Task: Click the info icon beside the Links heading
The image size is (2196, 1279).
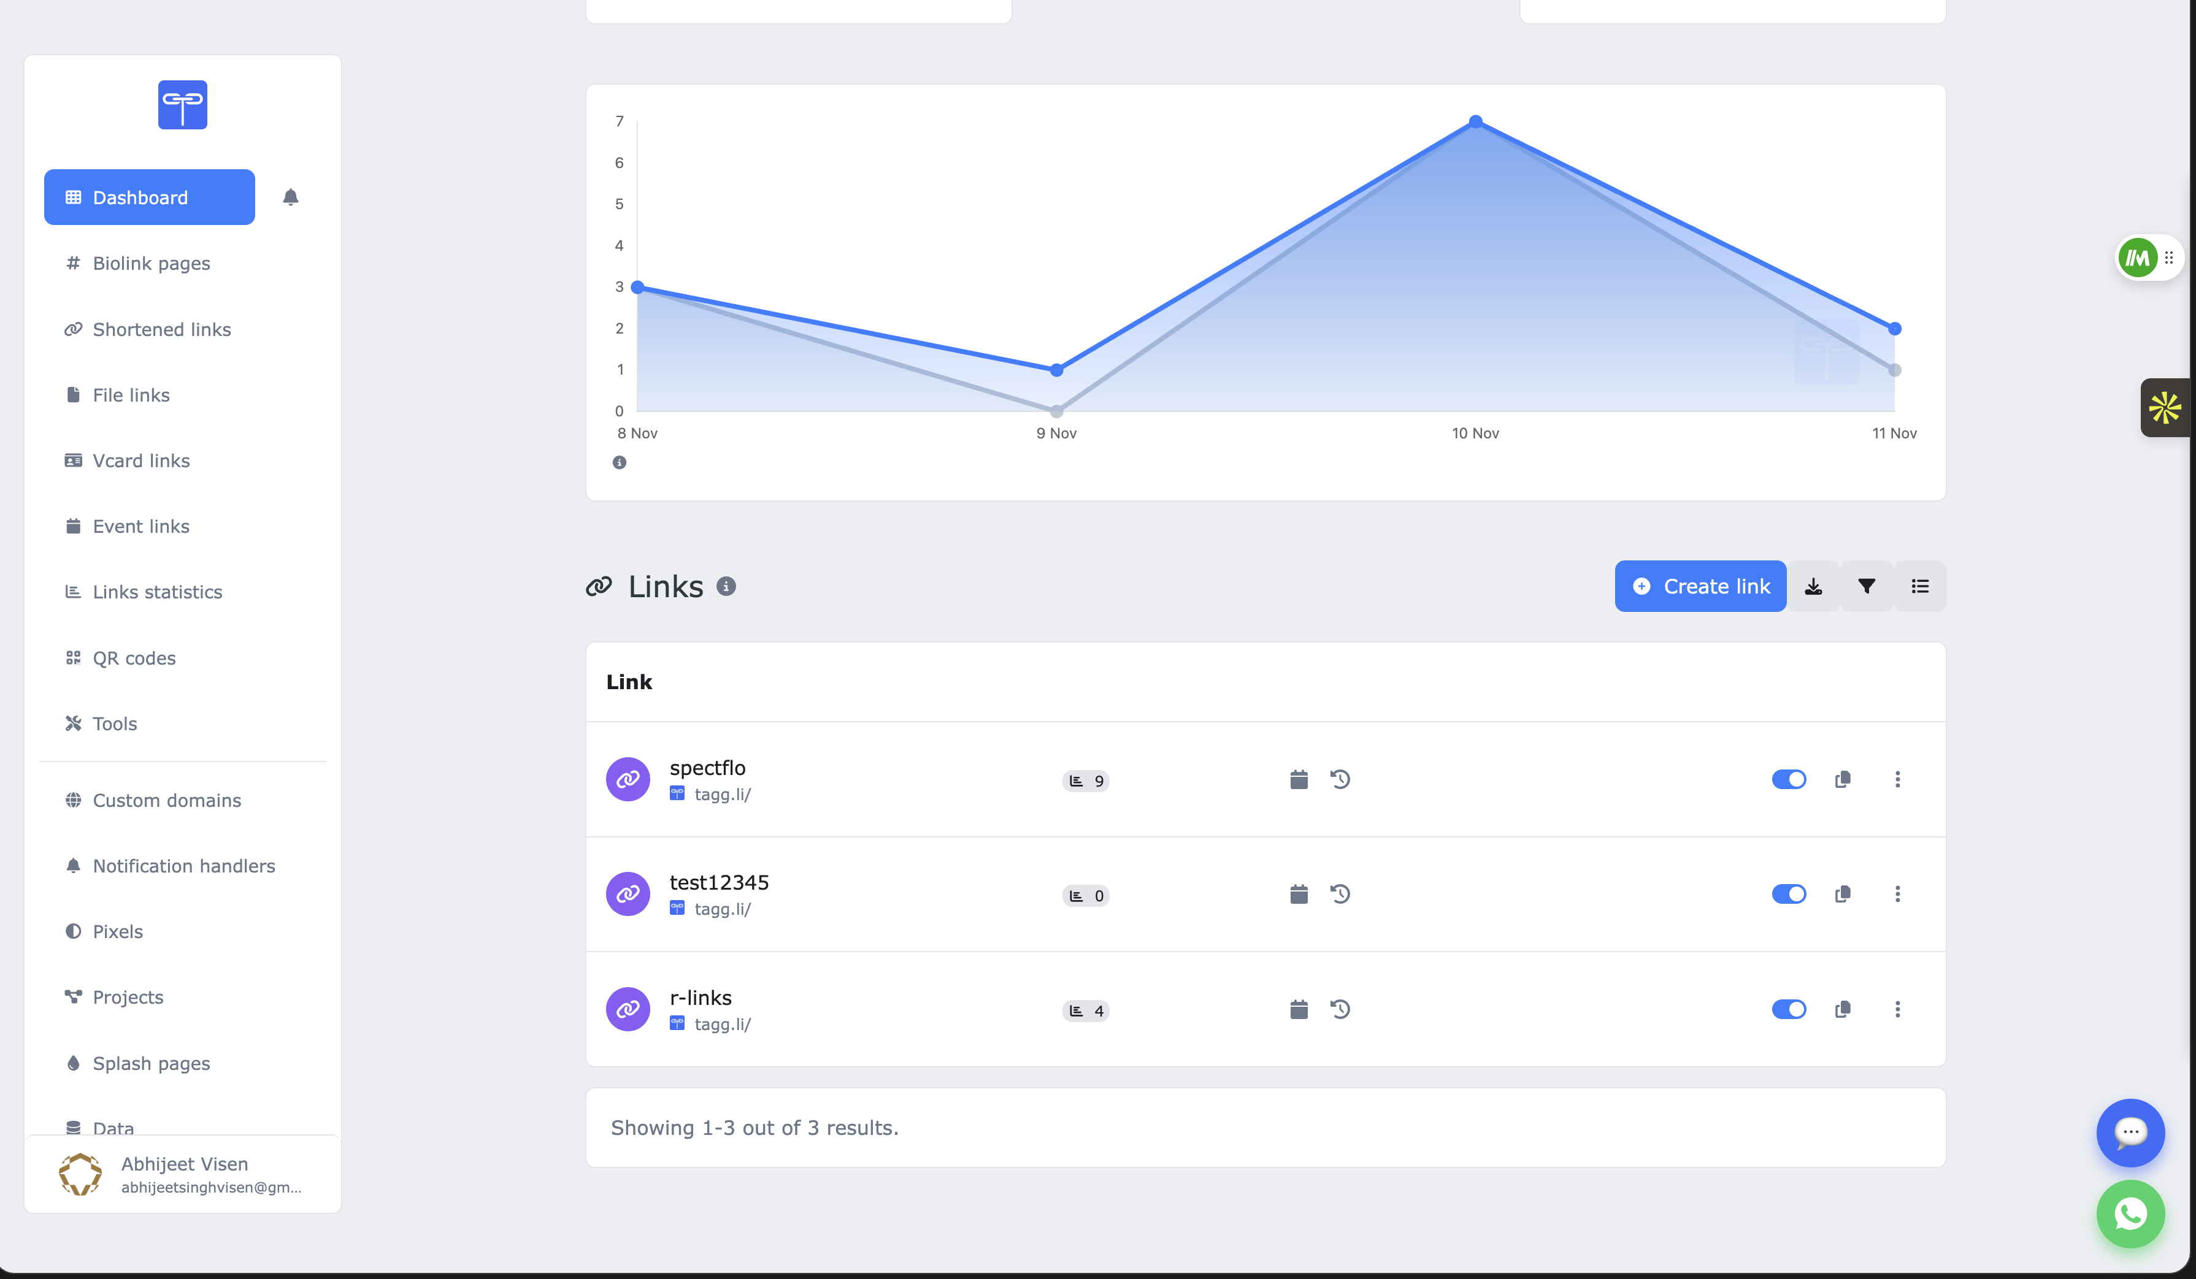Action: pos(726,586)
